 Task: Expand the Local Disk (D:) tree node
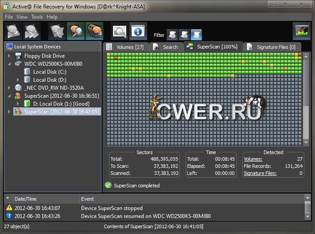[18, 79]
